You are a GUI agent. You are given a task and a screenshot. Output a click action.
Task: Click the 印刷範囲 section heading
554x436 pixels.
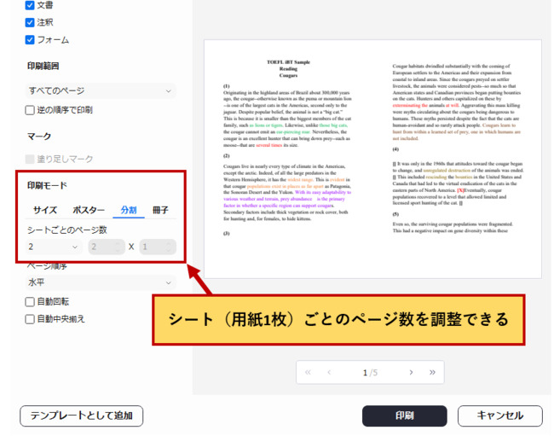[x=43, y=66]
